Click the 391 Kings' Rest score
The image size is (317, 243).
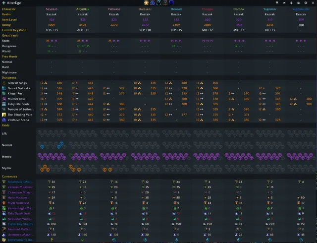(x=278, y=94)
